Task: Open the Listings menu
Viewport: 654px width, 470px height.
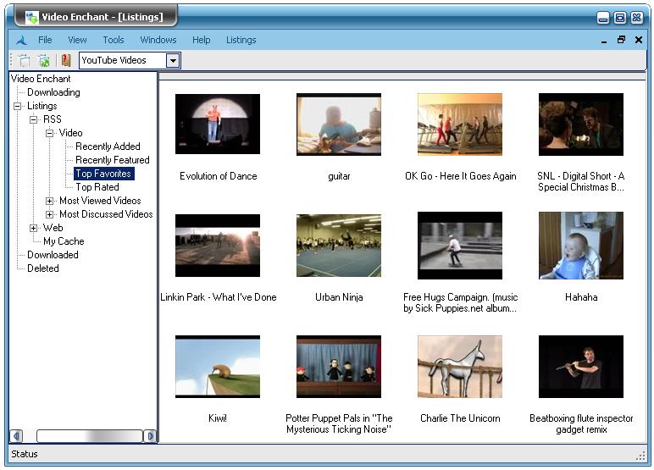Action: coord(241,40)
